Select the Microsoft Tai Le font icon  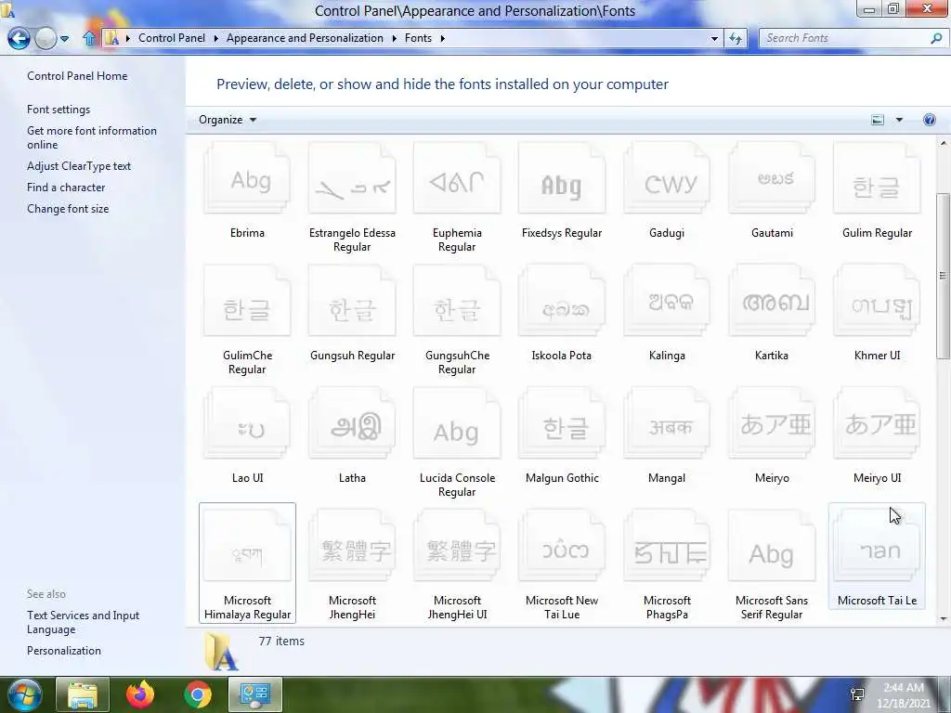877,546
